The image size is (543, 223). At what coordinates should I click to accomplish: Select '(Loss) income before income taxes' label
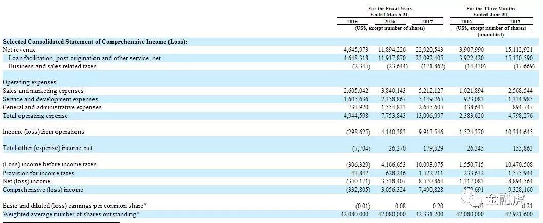(49, 164)
